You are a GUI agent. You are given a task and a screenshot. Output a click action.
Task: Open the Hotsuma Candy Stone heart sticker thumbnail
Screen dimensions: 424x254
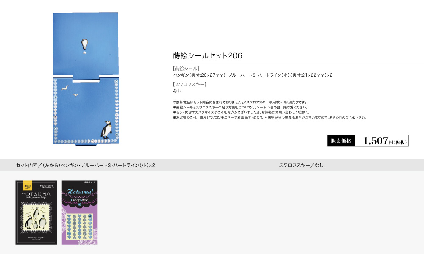pos(80,213)
